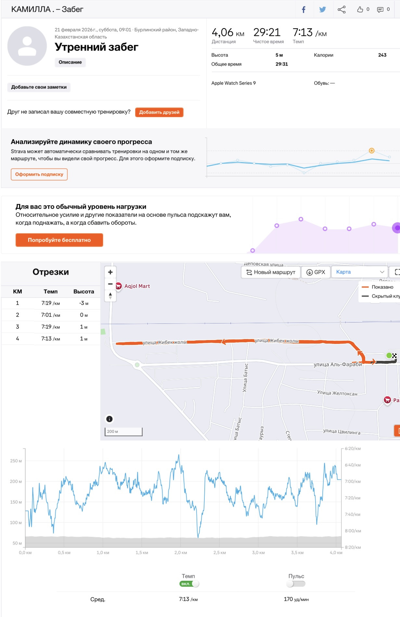Screen dimensions: 400x617
Task: Expand the Карта map type dropdown
Action: tap(360, 272)
